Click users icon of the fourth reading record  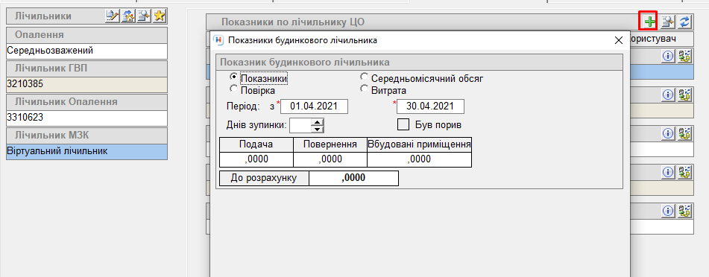pyautogui.click(x=685, y=172)
